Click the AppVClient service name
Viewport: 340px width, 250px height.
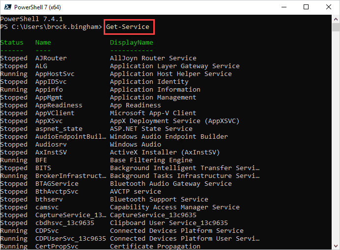tap(55, 113)
